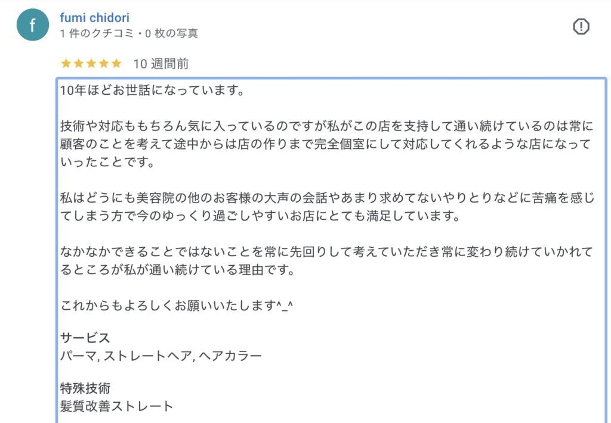Click the "特殊技術" heading

pos(85,388)
